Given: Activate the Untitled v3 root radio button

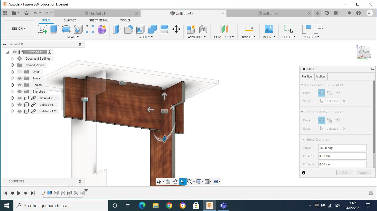Looking at the screenshot, I should (x=50, y=52).
